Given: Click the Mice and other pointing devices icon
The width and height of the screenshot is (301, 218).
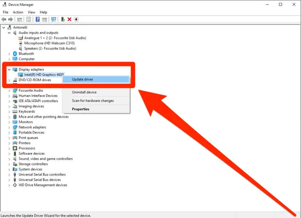Looking at the screenshot, I should 15,117.
